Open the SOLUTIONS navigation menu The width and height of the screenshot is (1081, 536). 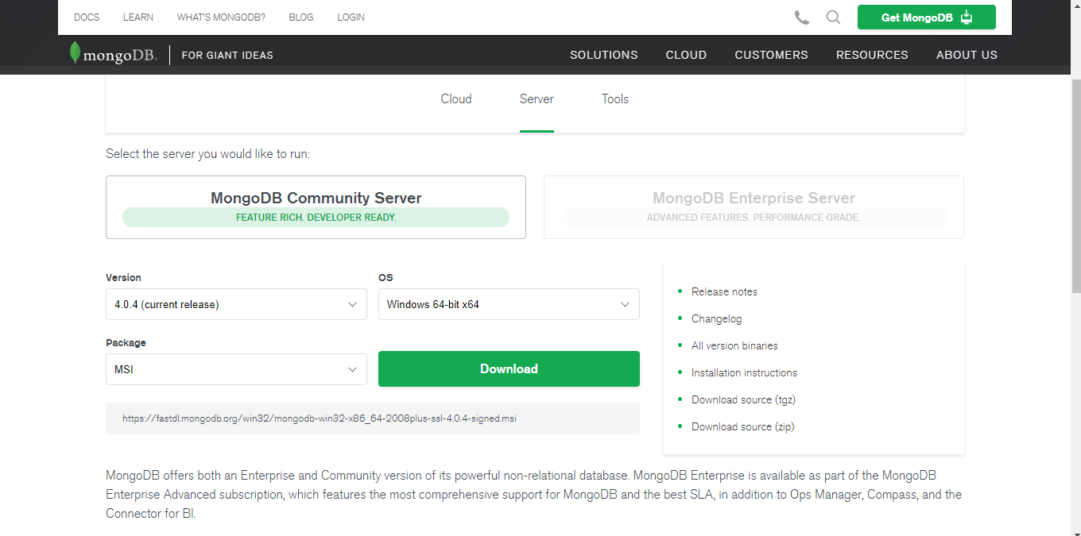pyautogui.click(x=604, y=55)
